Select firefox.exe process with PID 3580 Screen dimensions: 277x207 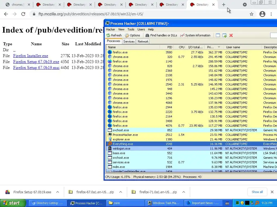(191, 52)
